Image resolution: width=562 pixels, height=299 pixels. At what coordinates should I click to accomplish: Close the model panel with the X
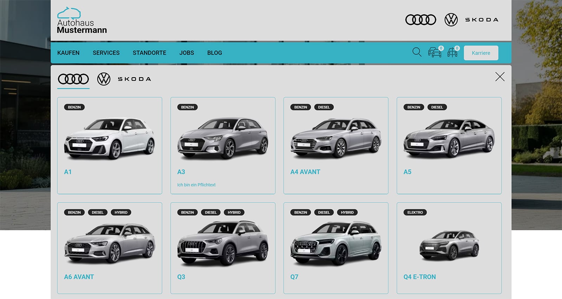[500, 77]
